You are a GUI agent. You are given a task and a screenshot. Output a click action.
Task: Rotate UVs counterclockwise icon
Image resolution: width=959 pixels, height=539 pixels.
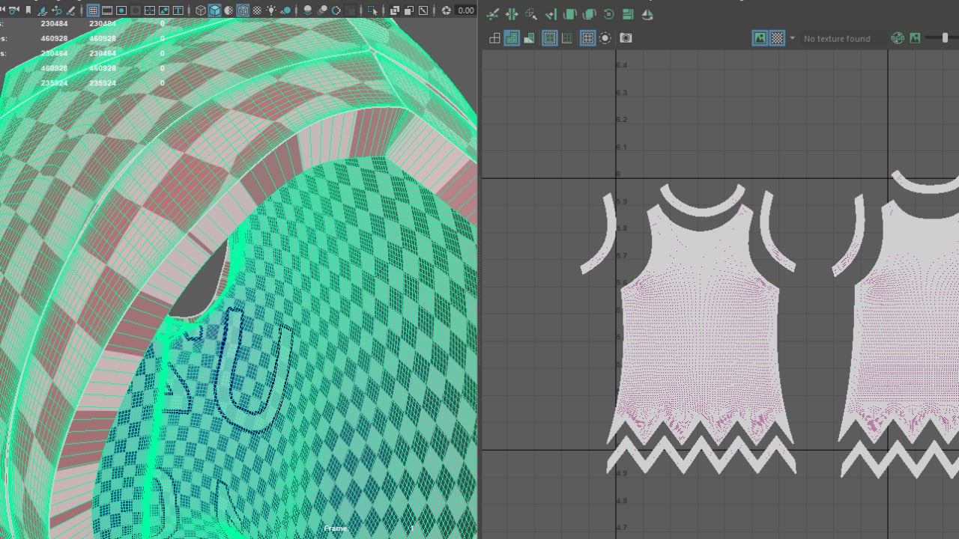click(x=569, y=15)
